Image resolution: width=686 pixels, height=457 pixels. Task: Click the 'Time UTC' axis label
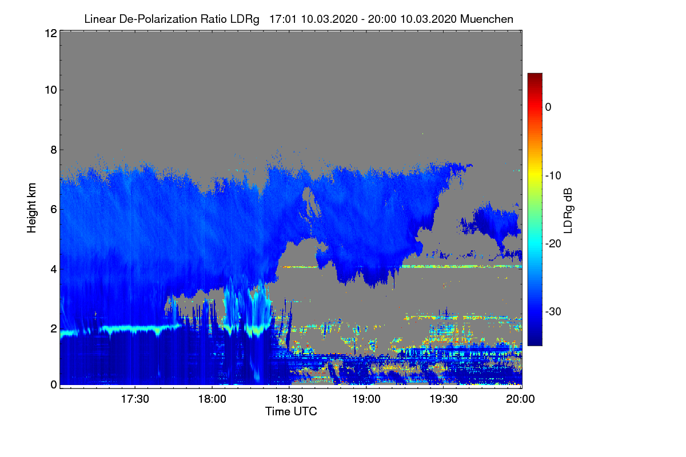(x=291, y=411)
